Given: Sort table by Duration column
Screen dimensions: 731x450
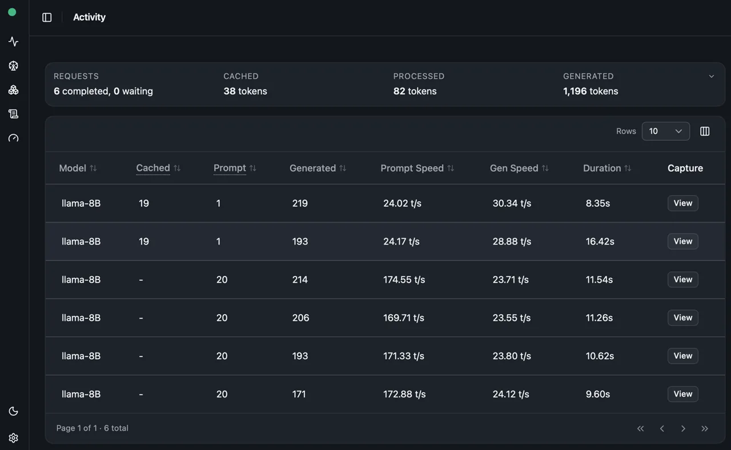Looking at the screenshot, I should 607,168.
